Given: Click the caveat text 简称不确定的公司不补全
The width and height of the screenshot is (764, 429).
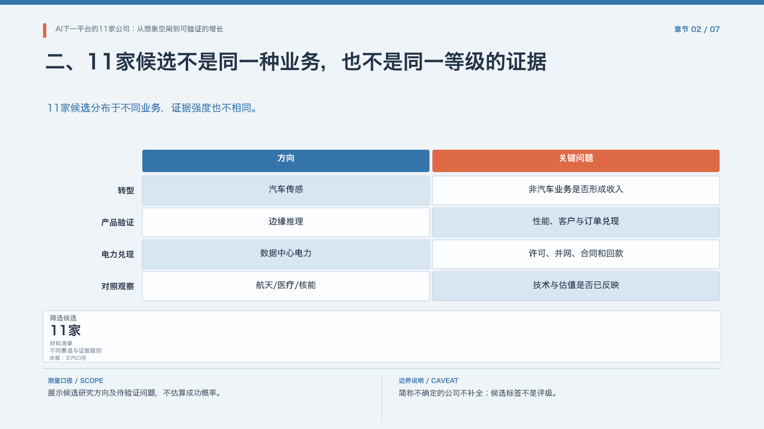Looking at the screenshot, I should pos(478,393).
